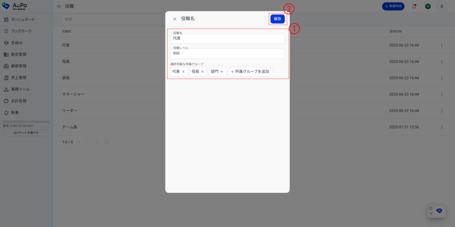Screen dimensions: 455x227
Task: Click 所属グループを追加 button
Action: tap(250, 72)
